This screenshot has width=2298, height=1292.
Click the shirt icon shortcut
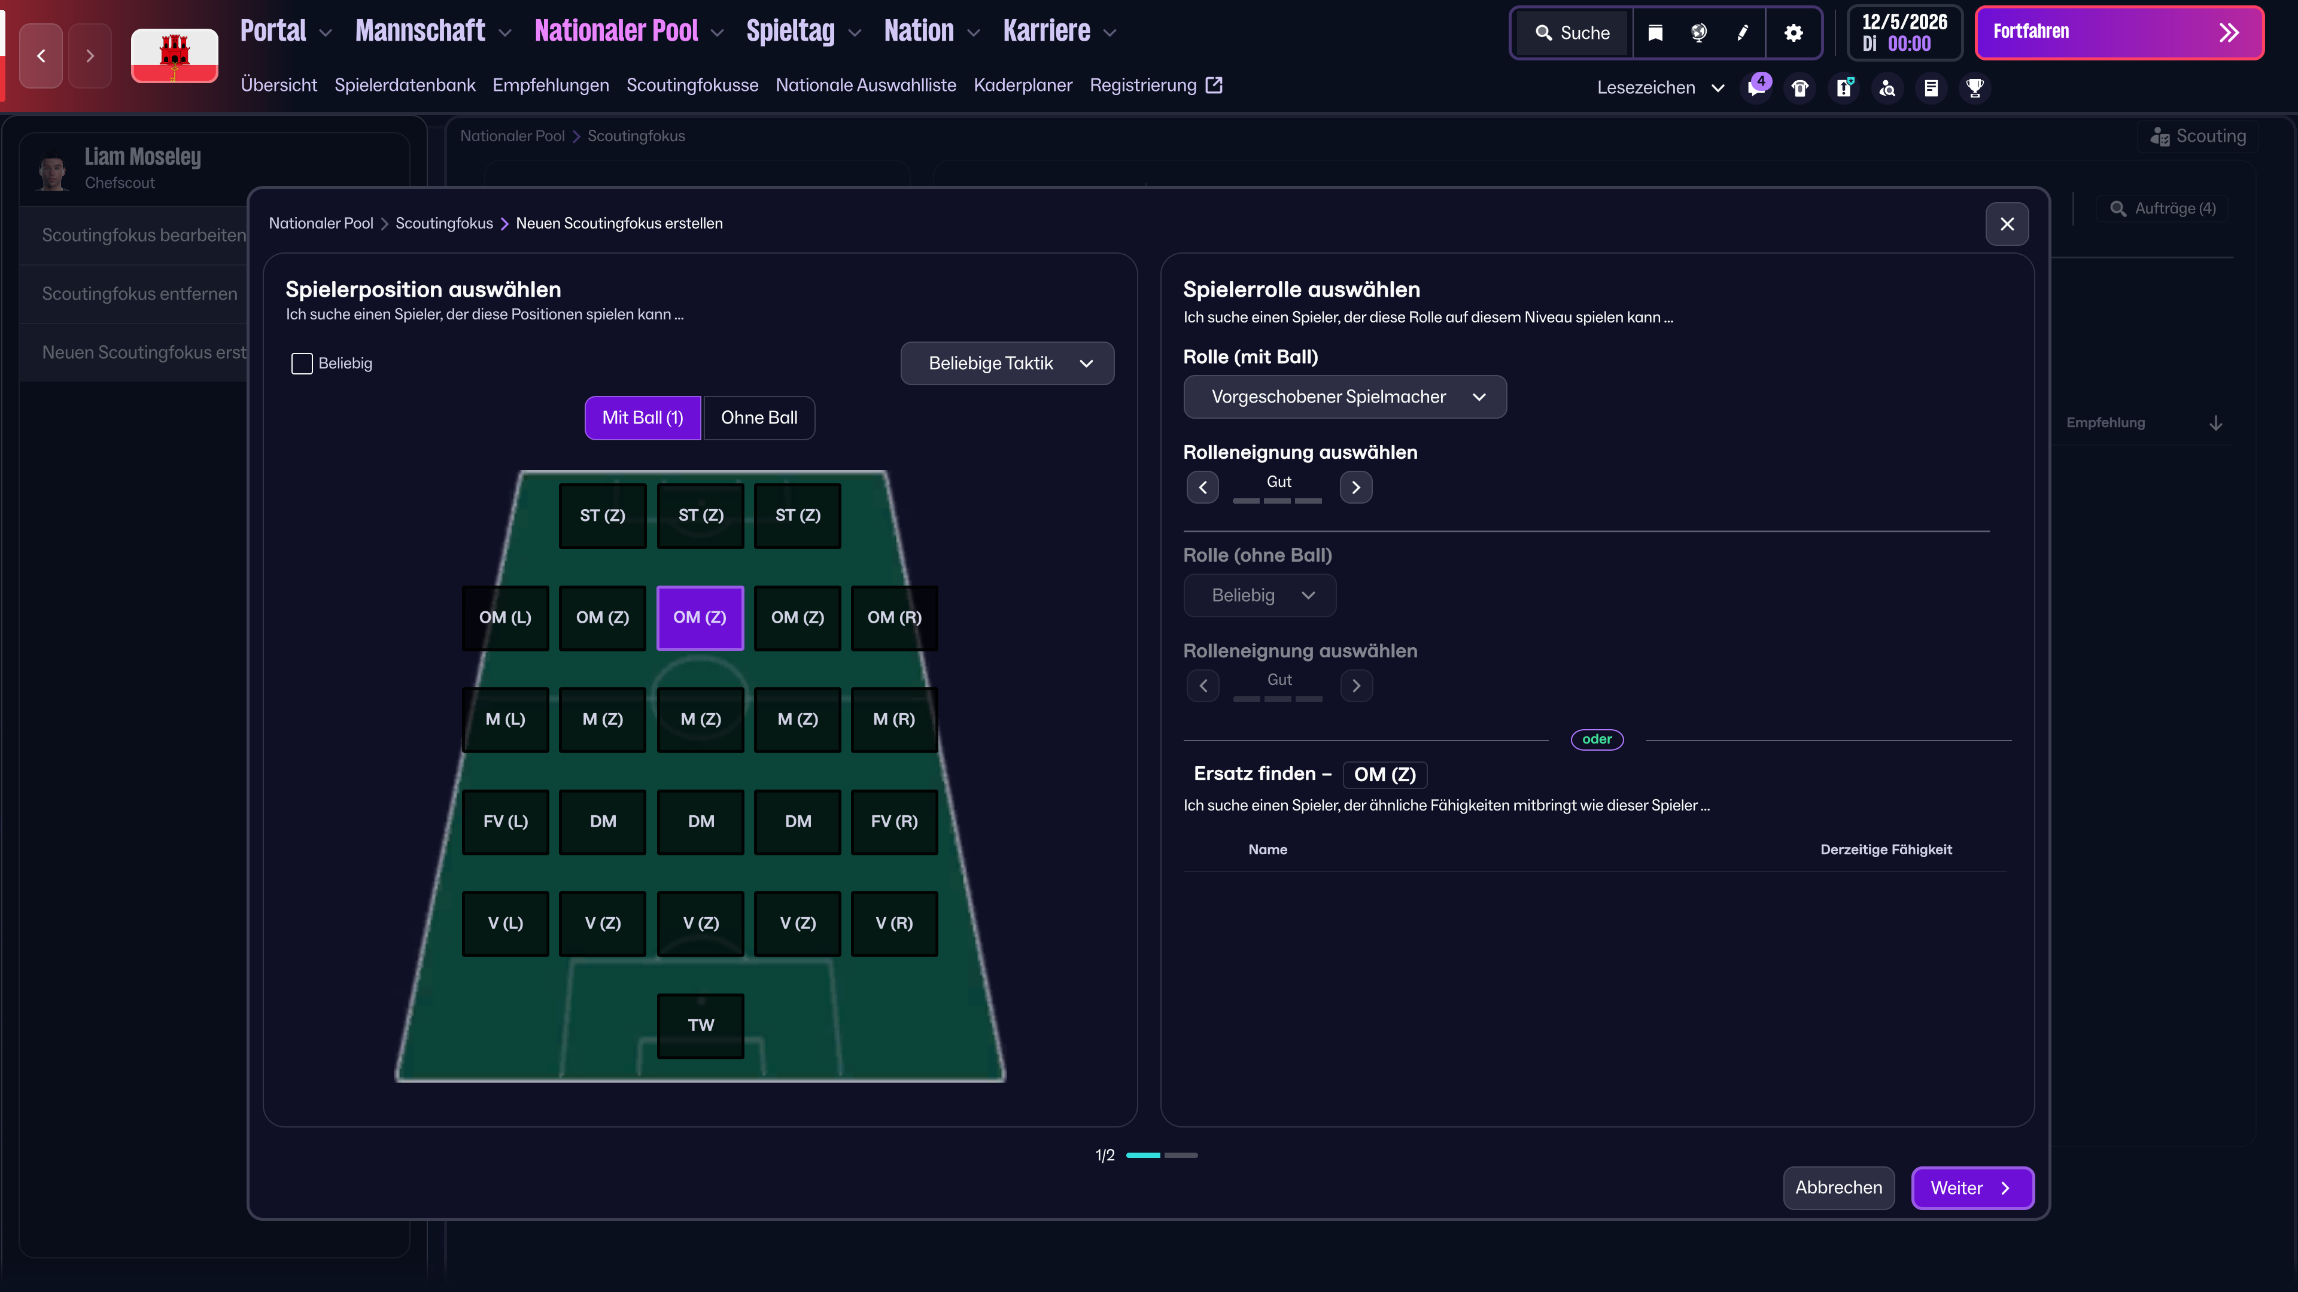tap(1800, 87)
